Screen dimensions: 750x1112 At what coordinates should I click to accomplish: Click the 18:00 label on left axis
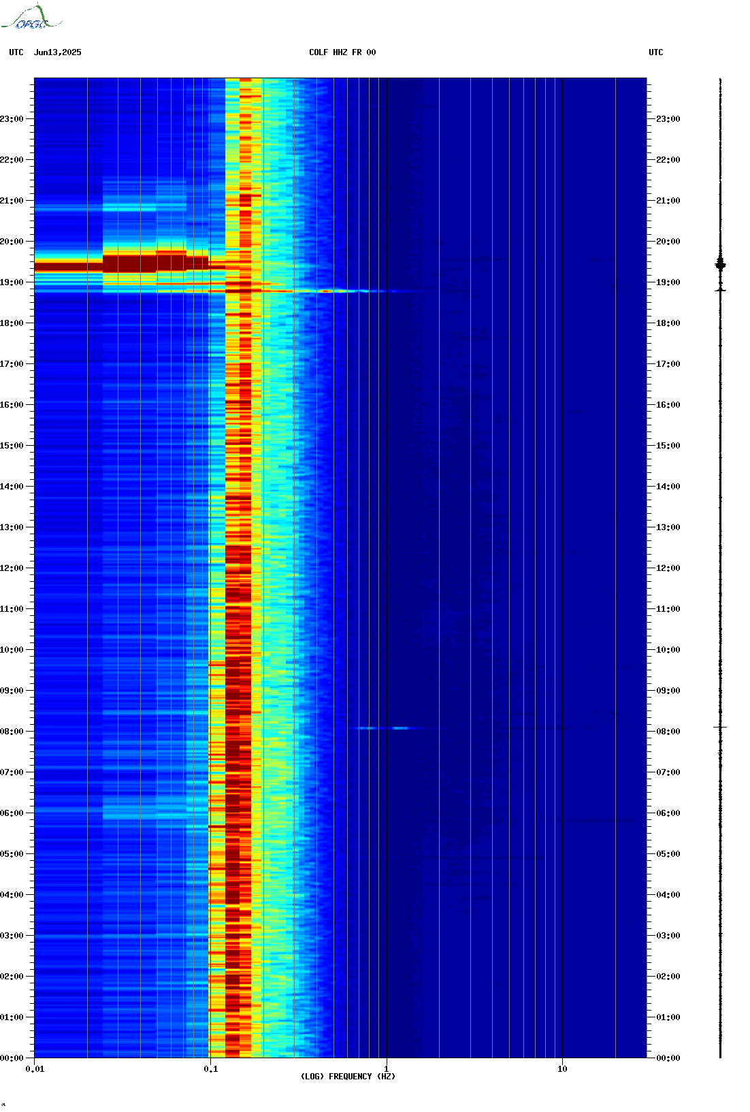pos(12,323)
